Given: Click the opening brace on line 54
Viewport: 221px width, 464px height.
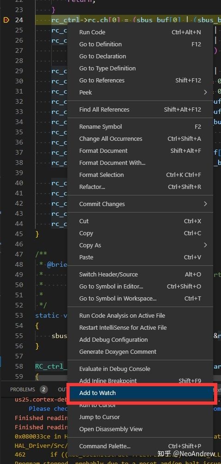Looking at the screenshot, I should (37, 326).
